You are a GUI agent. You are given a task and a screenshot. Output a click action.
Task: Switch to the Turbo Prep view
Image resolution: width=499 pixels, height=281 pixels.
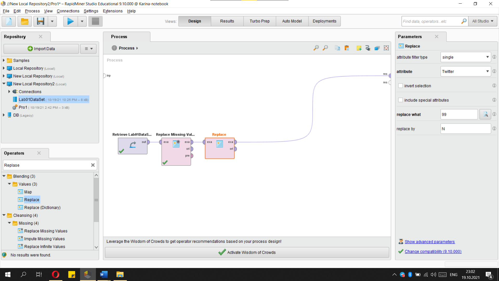point(260,21)
